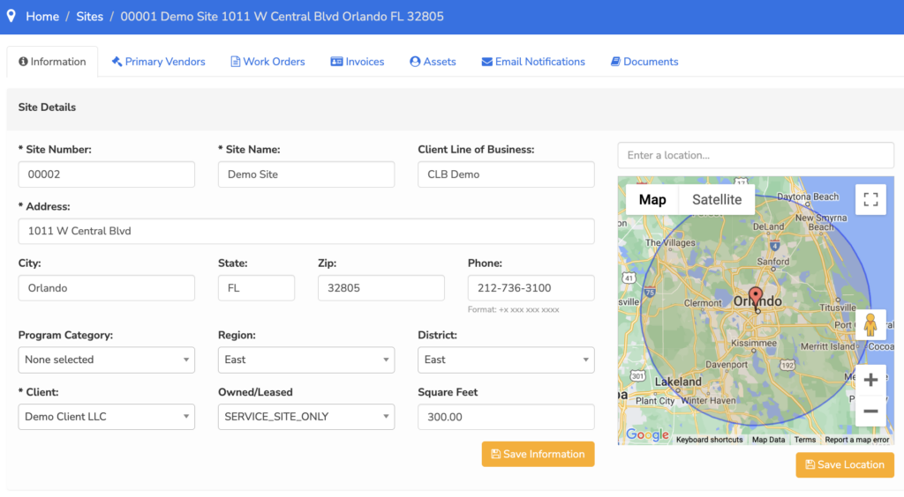Open the Work Orders tab
The height and width of the screenshot is (497, 904).
point(267,62)
